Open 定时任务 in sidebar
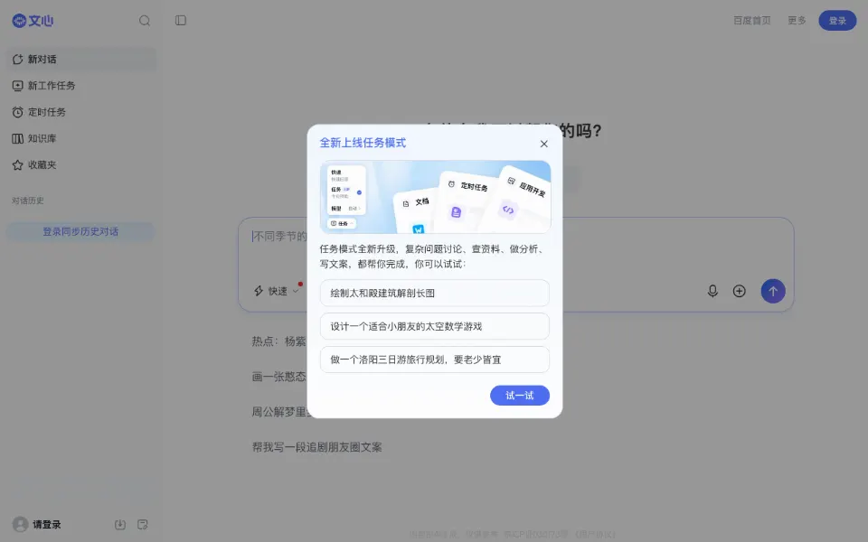Image resolution: width=868 pixels, height=542 pixels. (x=80, y=112)
